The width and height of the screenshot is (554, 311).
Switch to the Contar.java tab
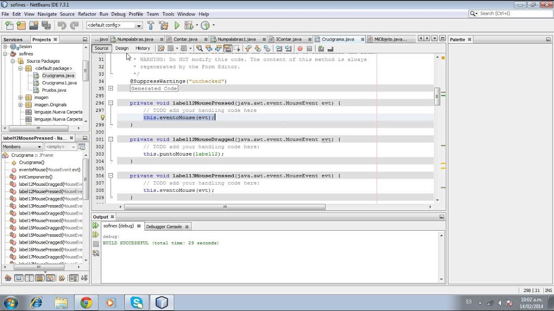coord(185,39)
